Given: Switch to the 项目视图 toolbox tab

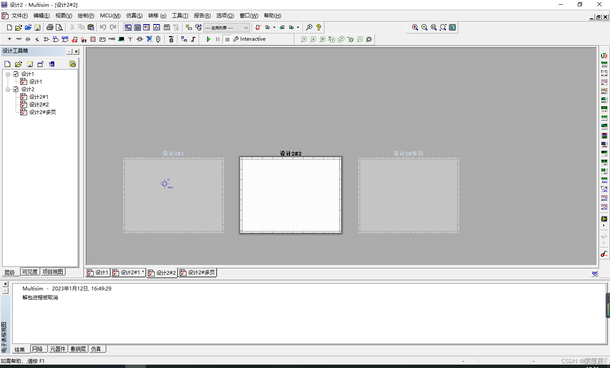Looking at the screenshot, I should tap(53, 272).
